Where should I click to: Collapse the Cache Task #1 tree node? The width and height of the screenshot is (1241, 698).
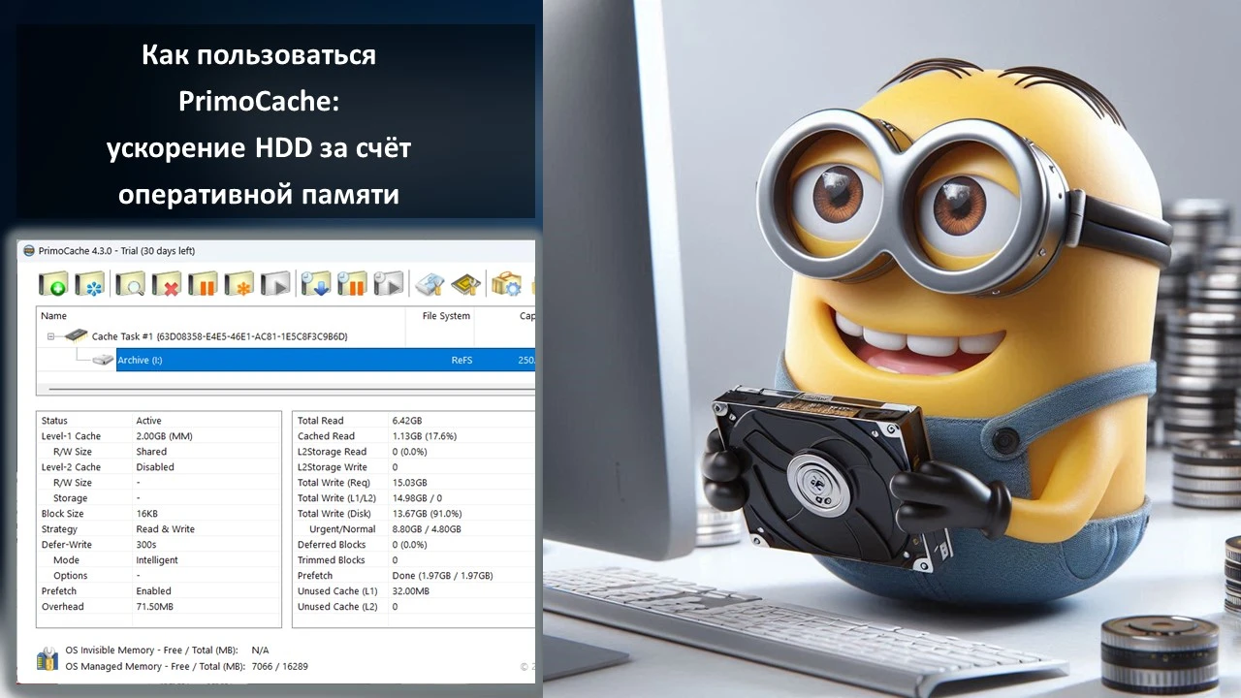point(50,336)
